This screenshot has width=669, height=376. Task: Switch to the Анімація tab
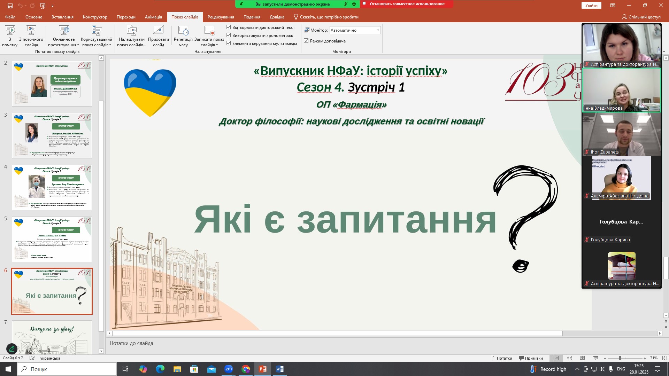pyautogui.click(x=153, y=17)
